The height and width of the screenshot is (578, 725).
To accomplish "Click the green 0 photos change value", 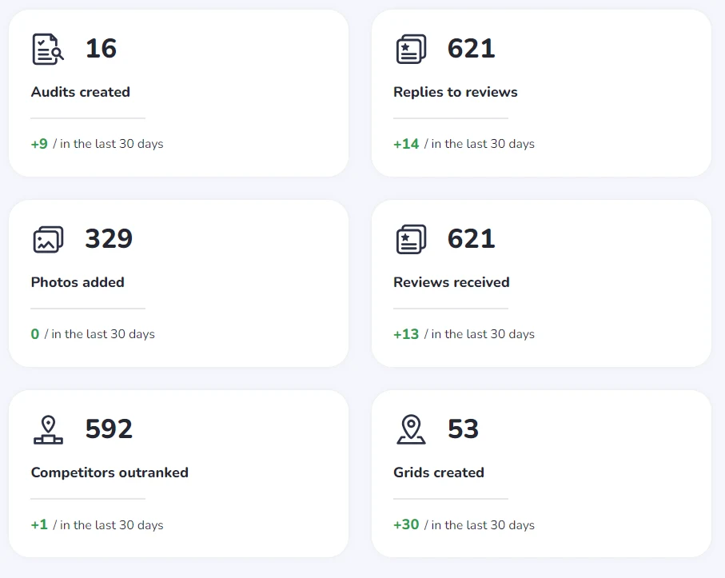I will pyautogui.click(x=35, y=334).
